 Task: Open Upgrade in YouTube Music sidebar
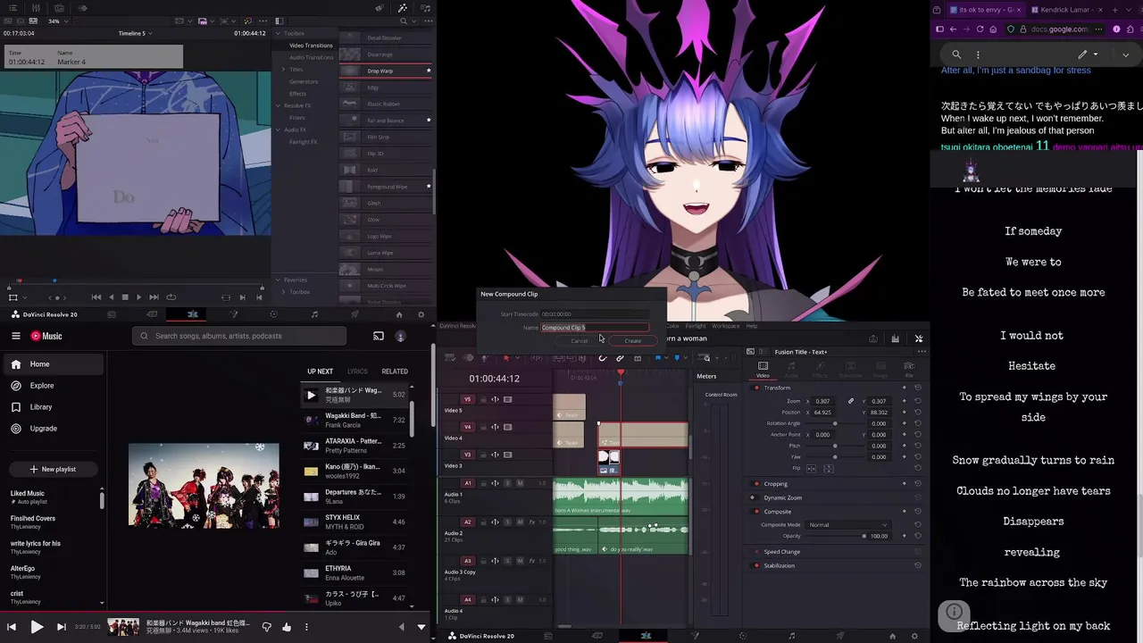click(52, 429)
